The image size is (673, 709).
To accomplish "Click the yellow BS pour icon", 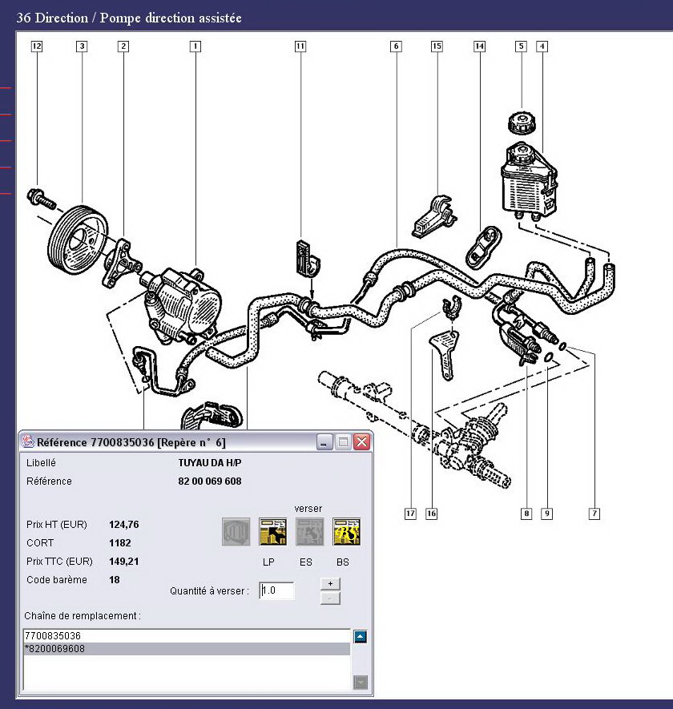I will (x=346, y=532).
